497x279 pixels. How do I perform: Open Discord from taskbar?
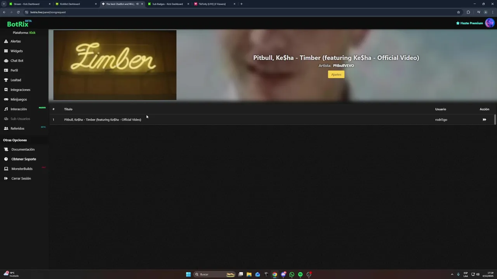283,274
